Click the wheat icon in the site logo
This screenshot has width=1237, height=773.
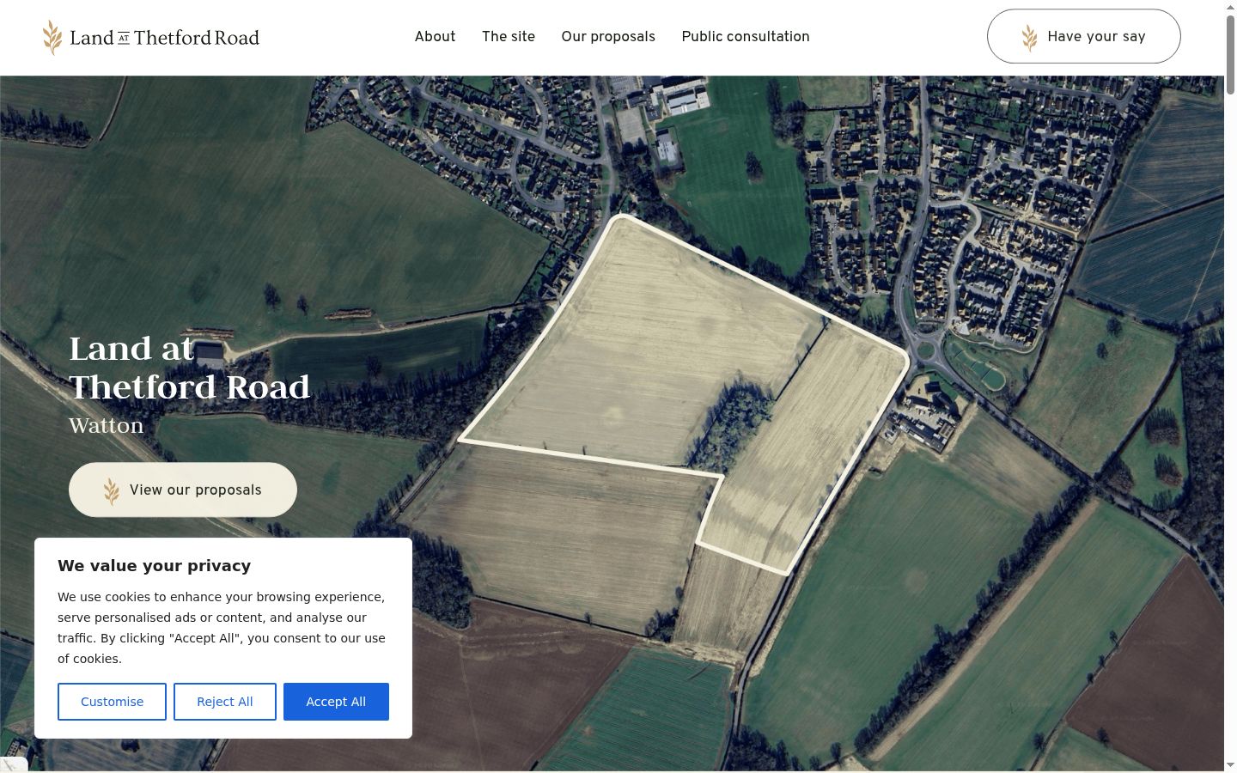52,38
